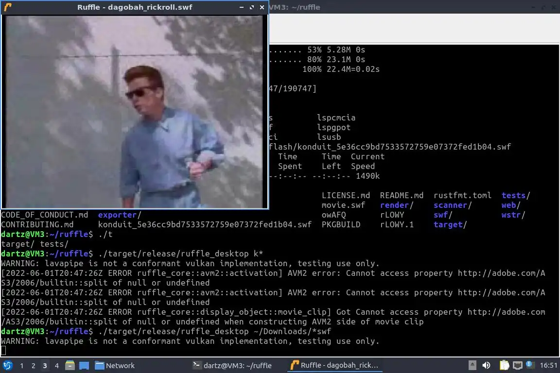560x373 pixels.
Task: Open the Network folder launcher
Action: click(115, 366)
